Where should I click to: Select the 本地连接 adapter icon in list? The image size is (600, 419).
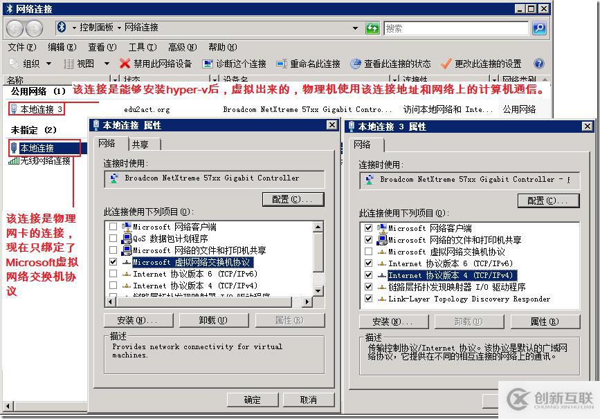pyautogui.click(x=14, y=148)
